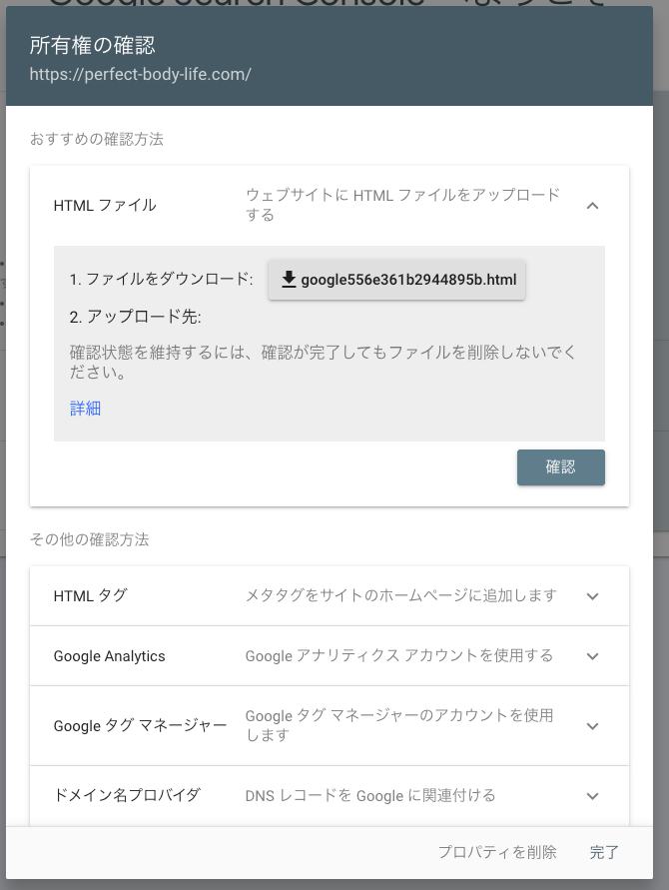Expand Google タグ マネージャー with its chevron arrow

pos(592,726)
